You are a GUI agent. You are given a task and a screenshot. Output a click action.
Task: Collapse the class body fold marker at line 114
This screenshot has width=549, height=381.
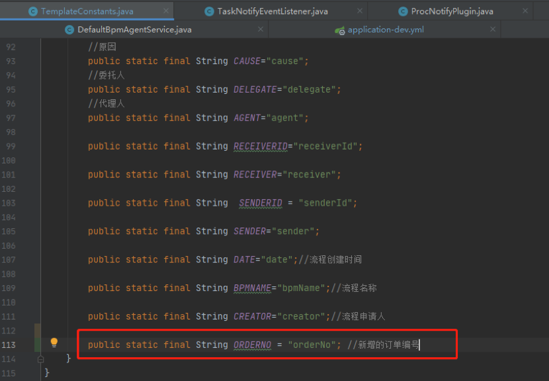point(40,359)
